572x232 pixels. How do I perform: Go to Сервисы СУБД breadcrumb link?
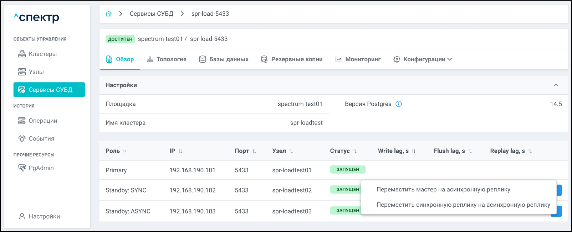(151, 14)
